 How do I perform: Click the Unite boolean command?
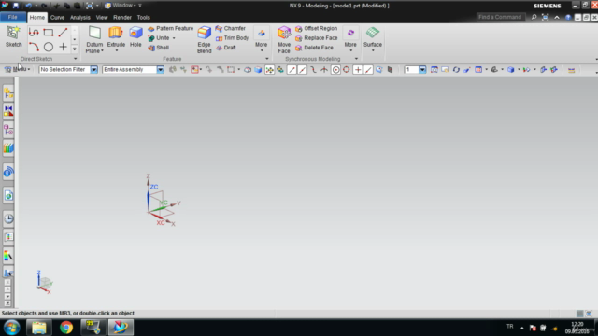click(x=159, y=38)
